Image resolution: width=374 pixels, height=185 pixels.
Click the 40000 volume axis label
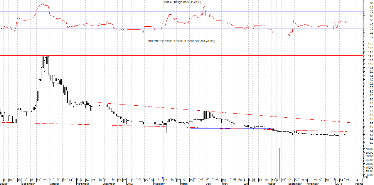(x=369, y=149)
